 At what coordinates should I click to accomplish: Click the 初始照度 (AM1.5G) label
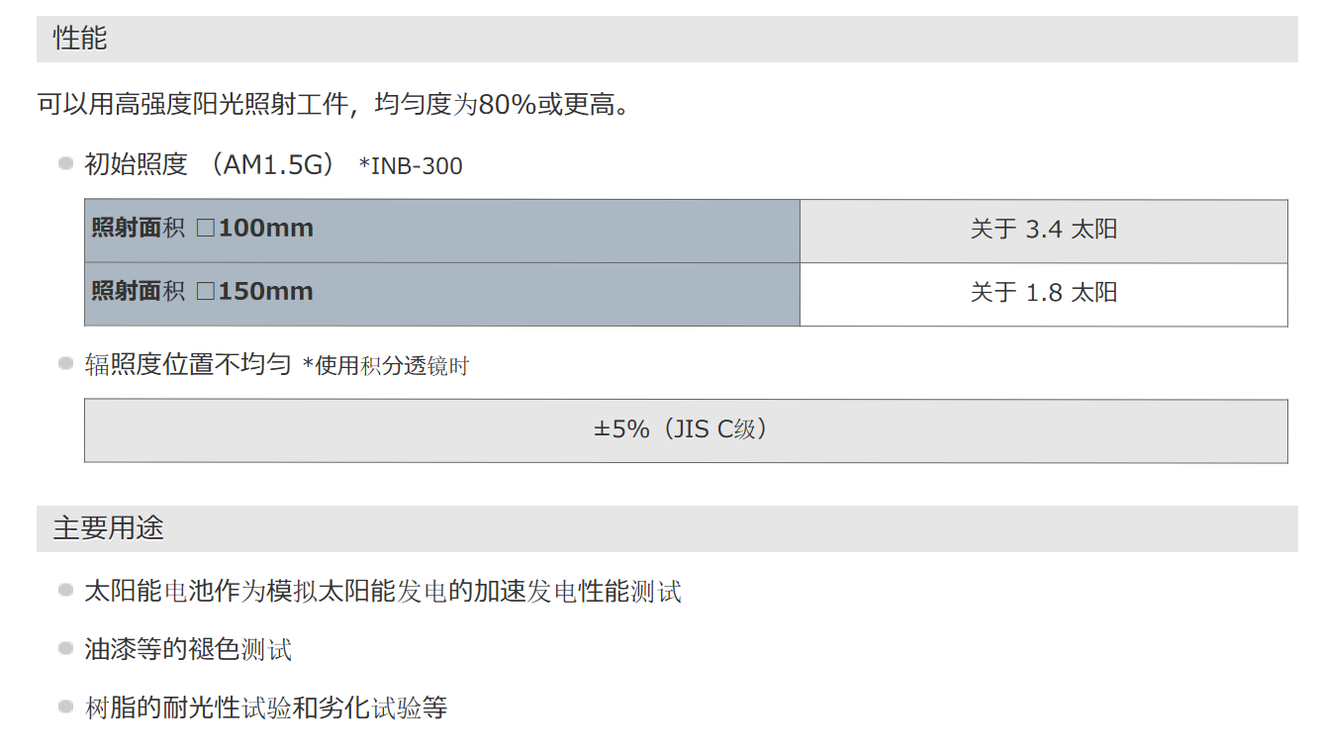(217, 164)
